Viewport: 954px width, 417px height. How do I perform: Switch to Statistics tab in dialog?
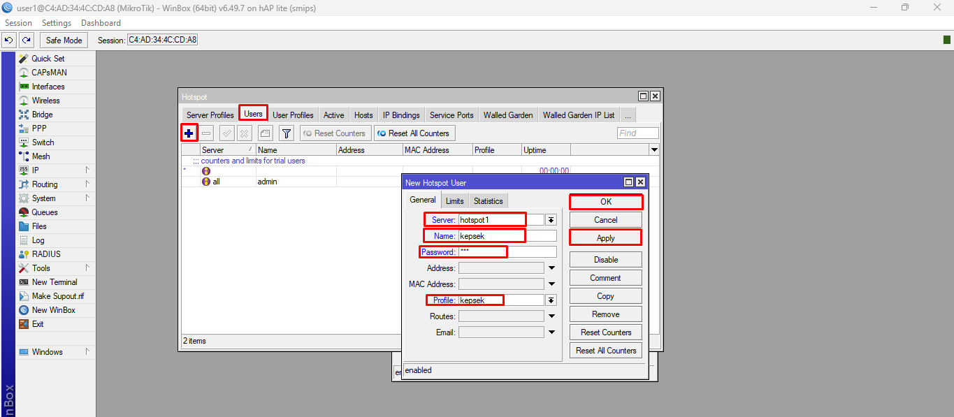pos(488,201)
